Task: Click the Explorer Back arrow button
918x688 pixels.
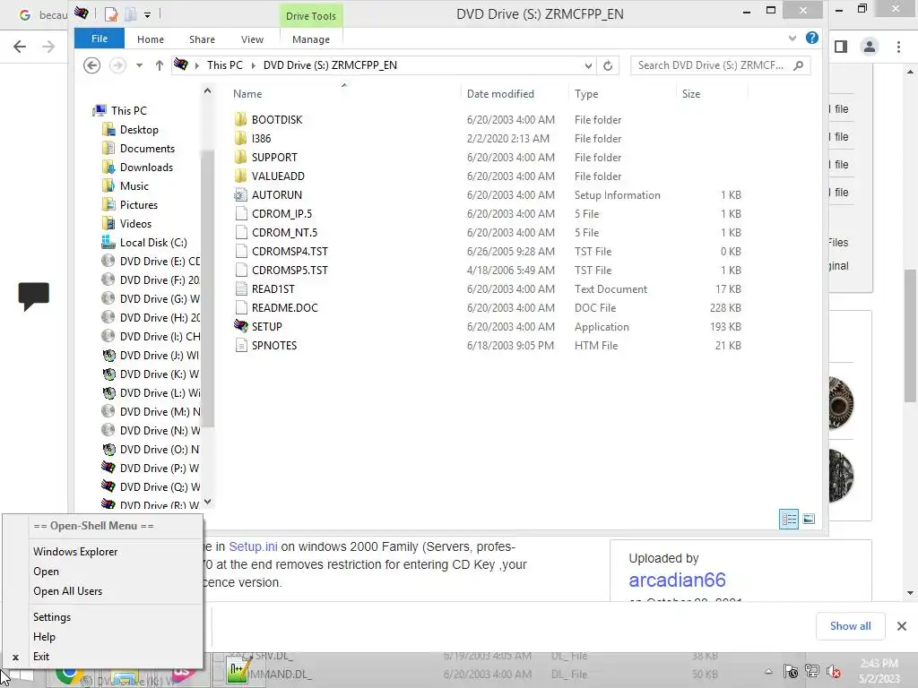Action: pyautogui.click(x=92, y=64)
